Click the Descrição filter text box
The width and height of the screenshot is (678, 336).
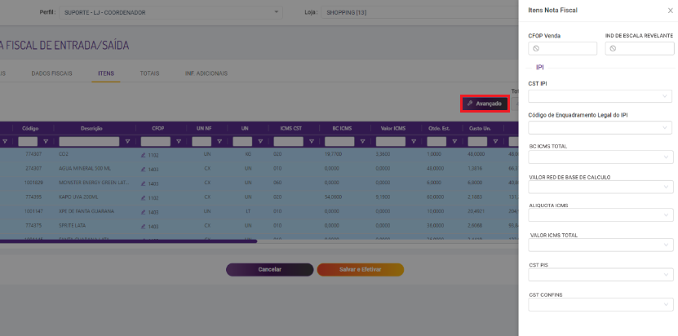click(x=89, y=141)
